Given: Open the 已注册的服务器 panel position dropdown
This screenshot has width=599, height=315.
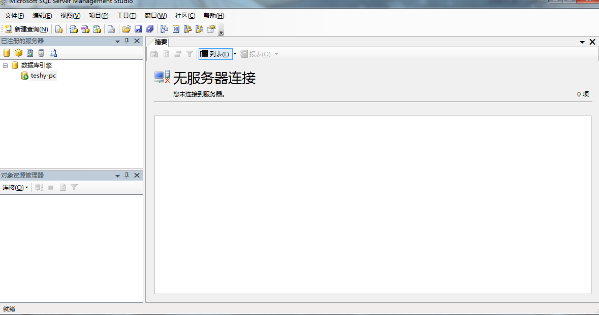Looking at the screenshot, I should [118, 41].
